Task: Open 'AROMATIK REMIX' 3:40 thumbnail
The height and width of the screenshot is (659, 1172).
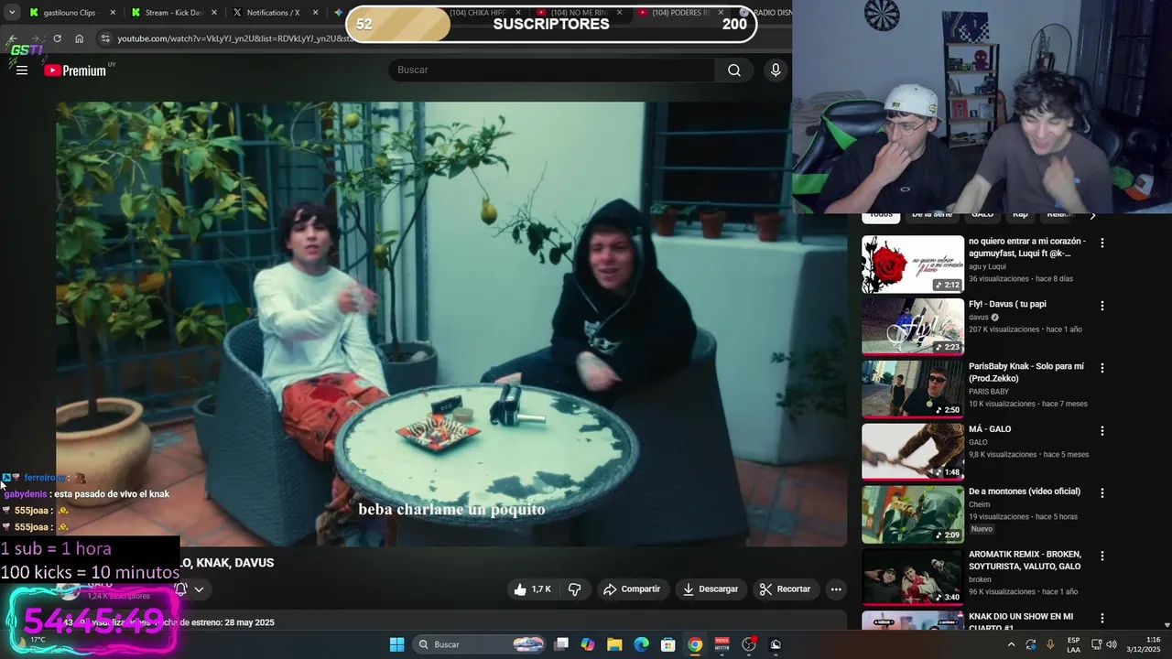Action: (x=913, y=577)
